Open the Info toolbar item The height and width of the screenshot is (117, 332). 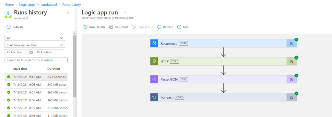[183, 27]
